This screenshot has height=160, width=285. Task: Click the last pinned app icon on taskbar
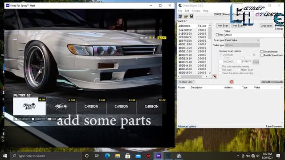[x=179, y=156]
